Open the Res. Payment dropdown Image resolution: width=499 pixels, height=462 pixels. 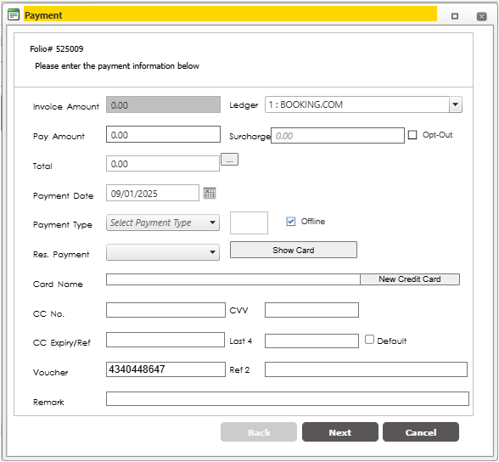click(163, 252)
